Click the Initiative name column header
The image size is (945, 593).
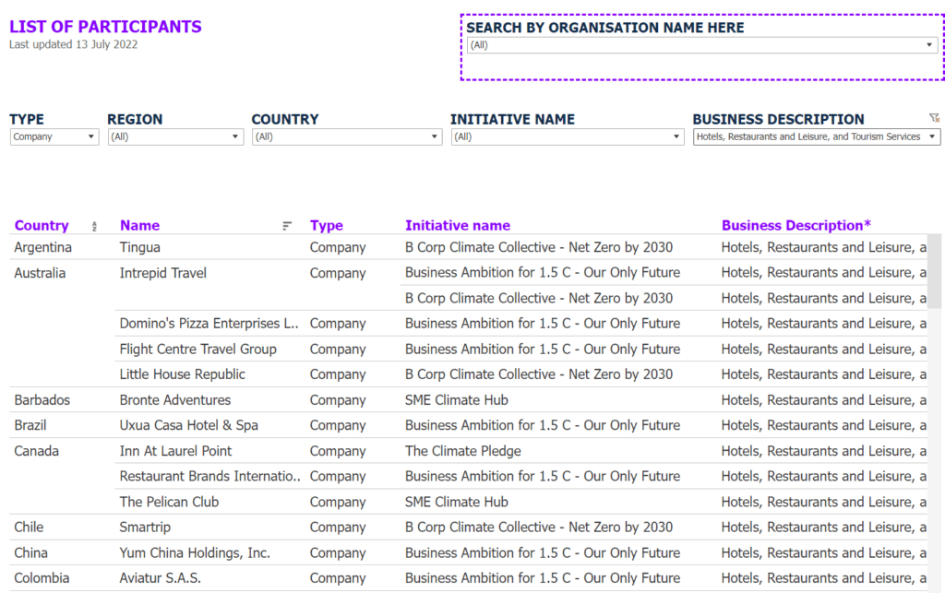[x=458, y=226]
